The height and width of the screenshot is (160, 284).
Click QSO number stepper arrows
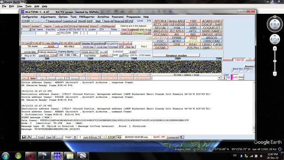pos(30,29)
